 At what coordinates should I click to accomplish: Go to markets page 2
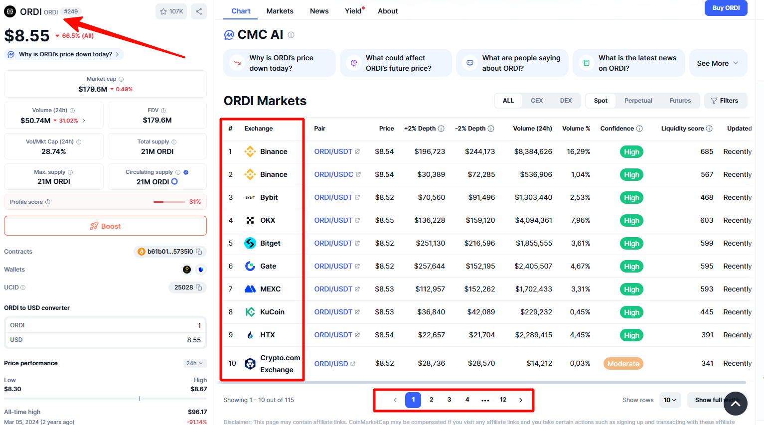pos(431,400)
